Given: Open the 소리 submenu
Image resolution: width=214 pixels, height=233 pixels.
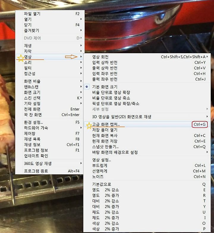Looking at the screenshot, I should pyautogui.click(x=50, y=62).
